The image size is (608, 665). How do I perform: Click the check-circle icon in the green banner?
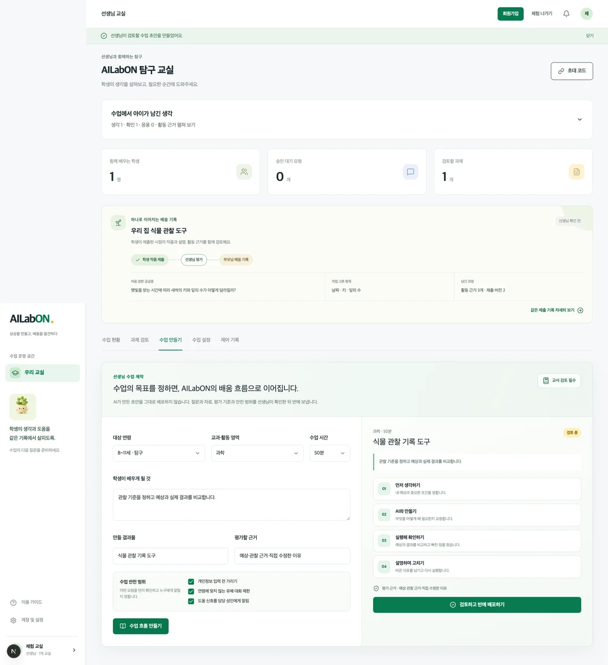(104, 36)
